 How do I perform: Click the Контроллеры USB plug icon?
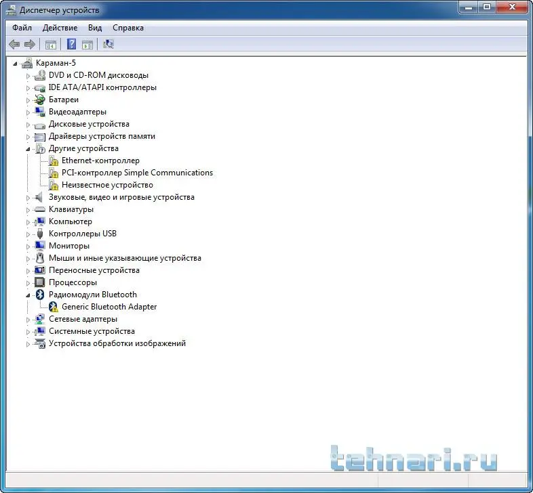40,234
